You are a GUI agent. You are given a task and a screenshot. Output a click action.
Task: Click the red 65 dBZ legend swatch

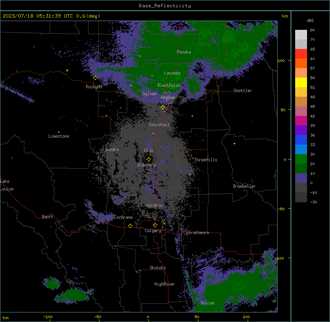pos(301,54)
